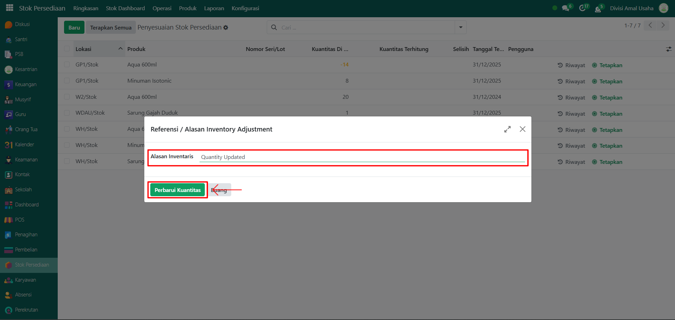Open activities clock icon with badge 17
This screenshot has width=675, height=320.
coord(582,8)
